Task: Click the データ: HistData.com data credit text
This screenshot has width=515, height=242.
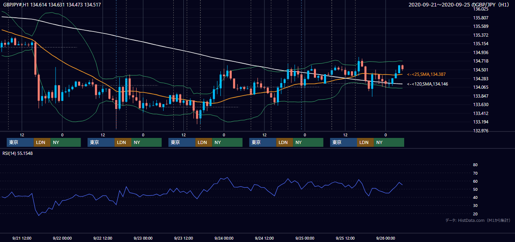Action: pos(478,220)
